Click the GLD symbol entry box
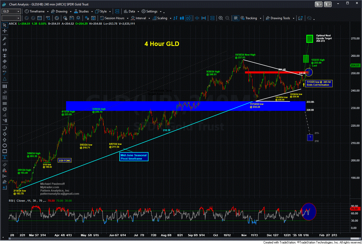Viewport: 362px width, 244px height. pos(11,11)
